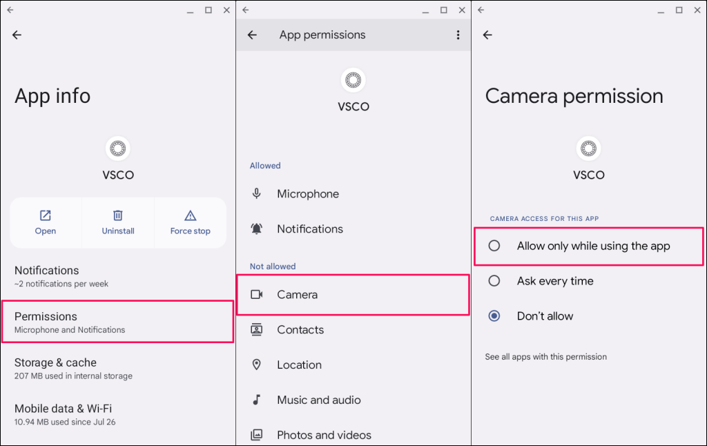707x446 pixels.
Task: Open VSCO from the App info screen
Action: [46, 223]
